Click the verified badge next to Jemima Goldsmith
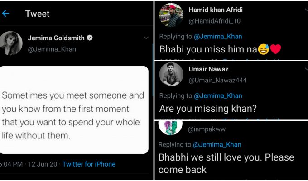Viewport: 308px width, 181px height. [x=90, y=38]
